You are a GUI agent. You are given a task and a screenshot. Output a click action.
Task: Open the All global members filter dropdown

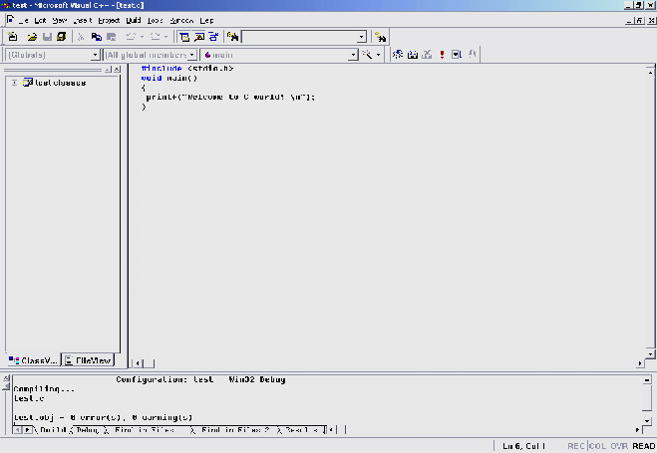(191, 55)
